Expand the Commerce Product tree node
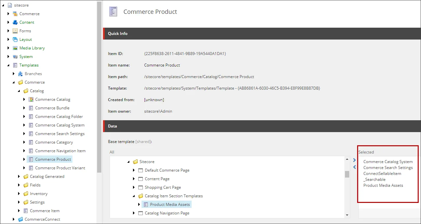Viewport: 421px width, 224px height. point(24,159)
